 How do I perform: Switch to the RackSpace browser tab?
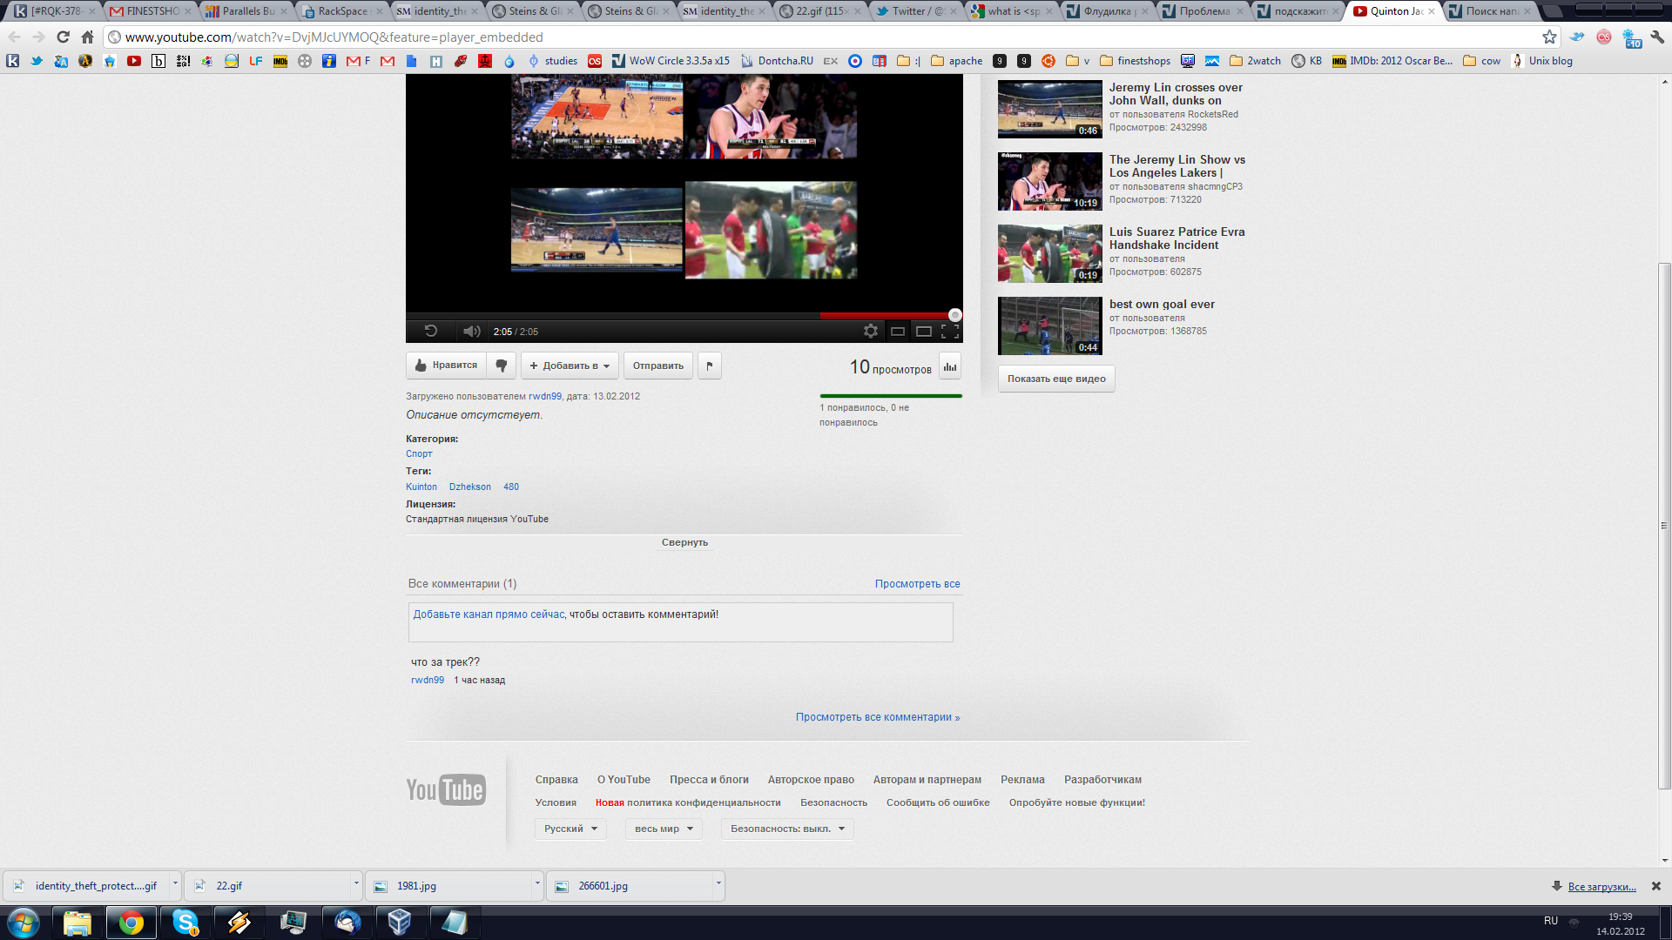pyautogui.click(x=341, y=11)
